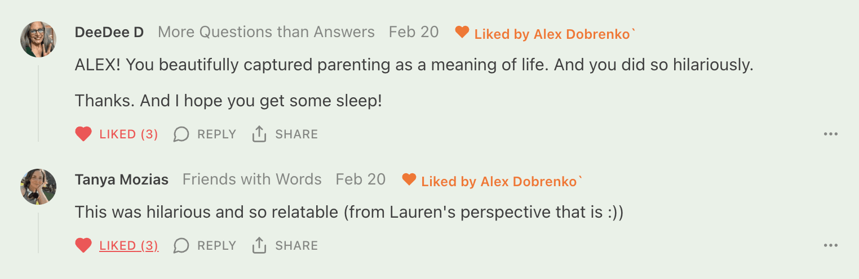
Task: Open DeeDee D's profile picture
Action: pyautogui.click(x=38, y=39)
